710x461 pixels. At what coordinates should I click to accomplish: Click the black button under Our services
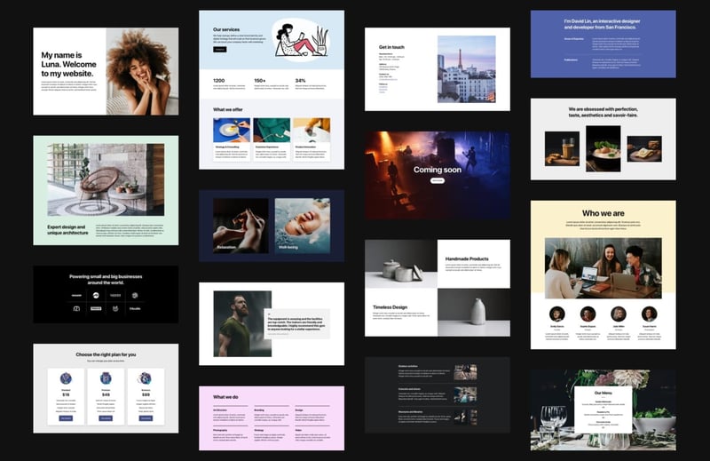pos(219,50)
